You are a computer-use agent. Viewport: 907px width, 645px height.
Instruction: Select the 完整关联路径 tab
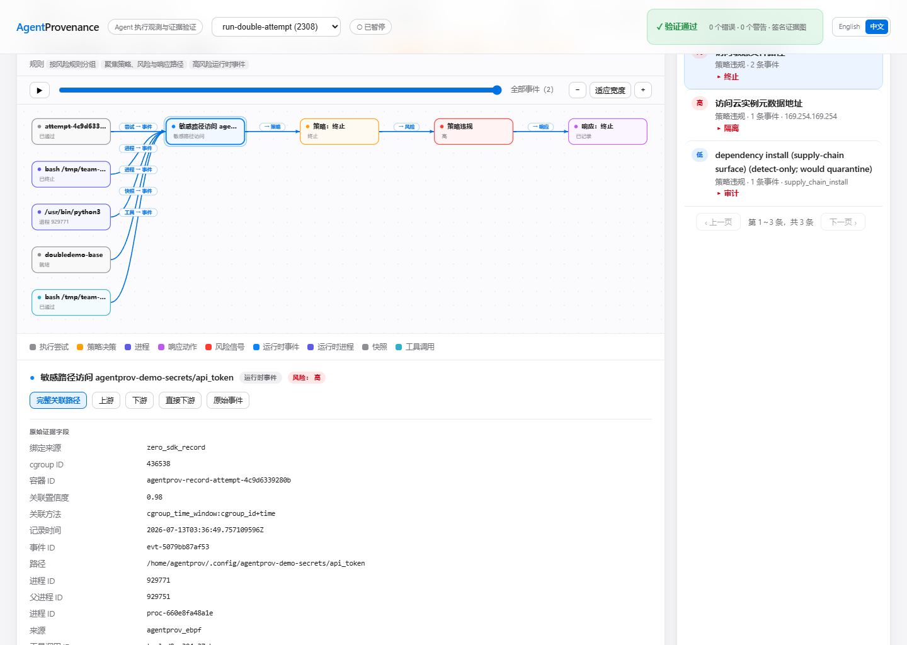pos(58,401)
